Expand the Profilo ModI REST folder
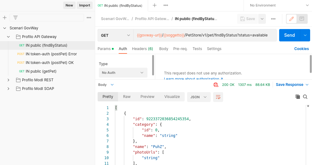Screen dimensions: 312x165 [x=8, y=80]
